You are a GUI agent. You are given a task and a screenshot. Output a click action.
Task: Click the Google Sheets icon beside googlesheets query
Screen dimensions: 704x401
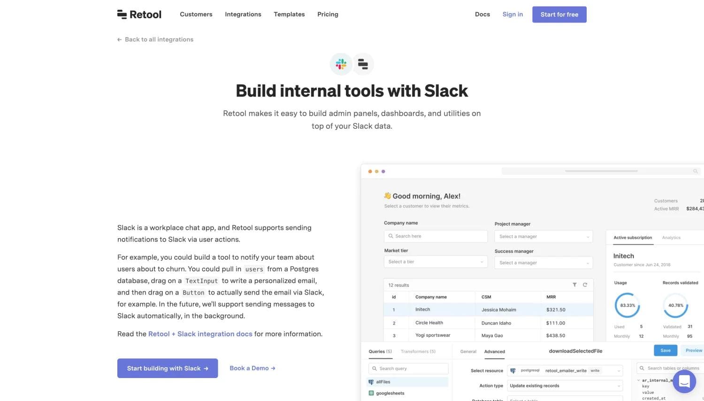pos(371,393)
